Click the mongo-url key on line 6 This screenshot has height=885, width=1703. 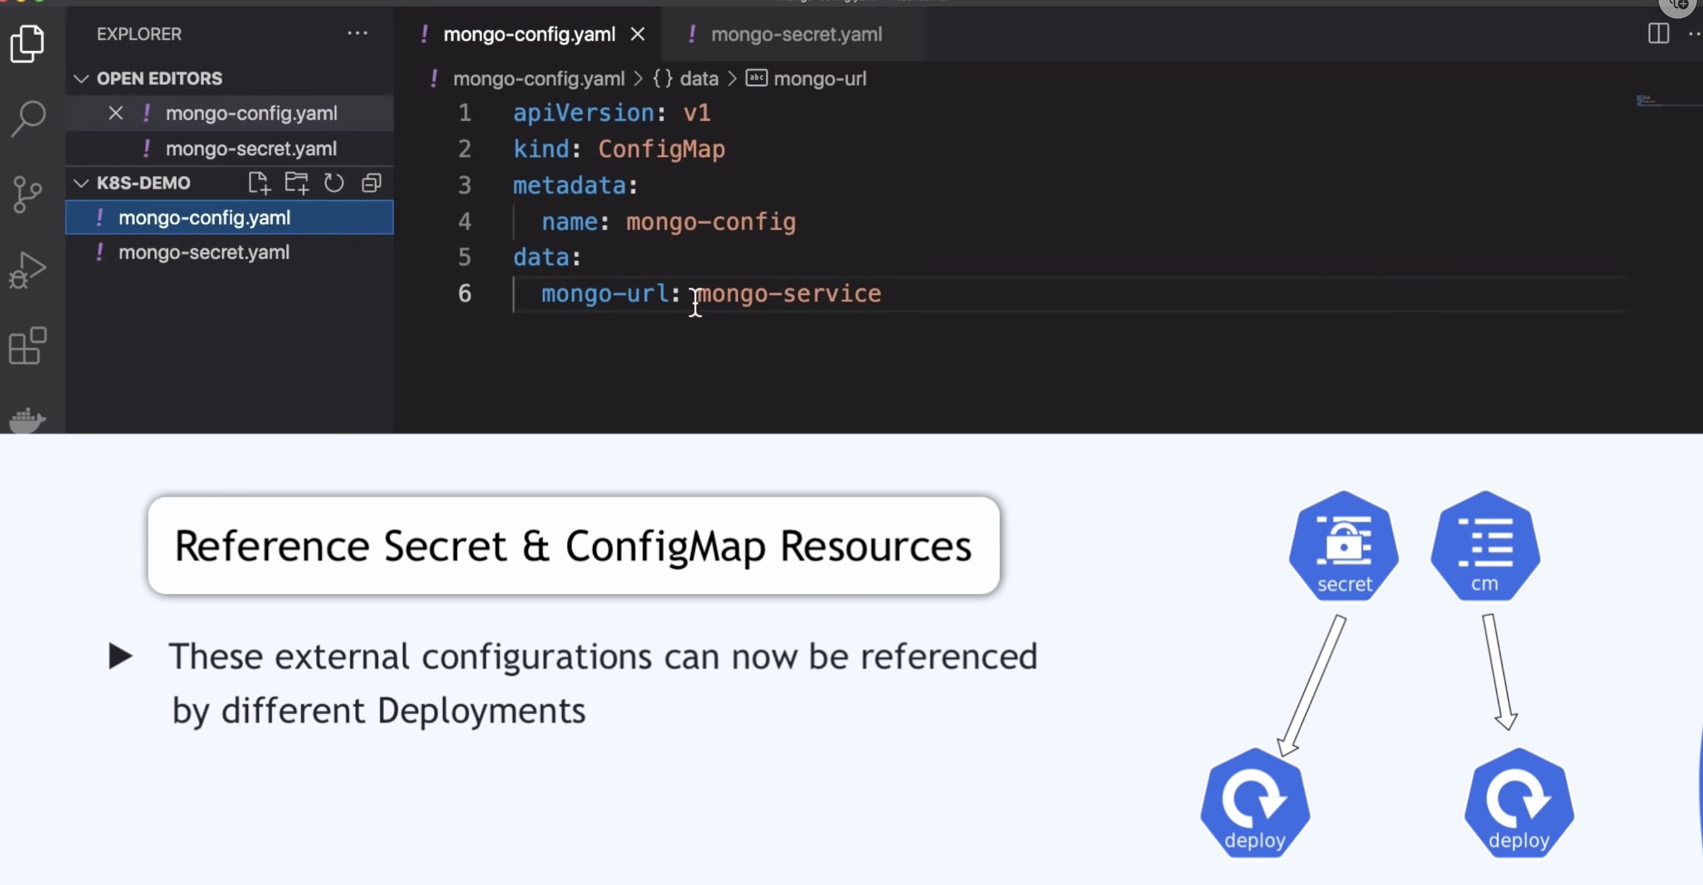point(605,294)
